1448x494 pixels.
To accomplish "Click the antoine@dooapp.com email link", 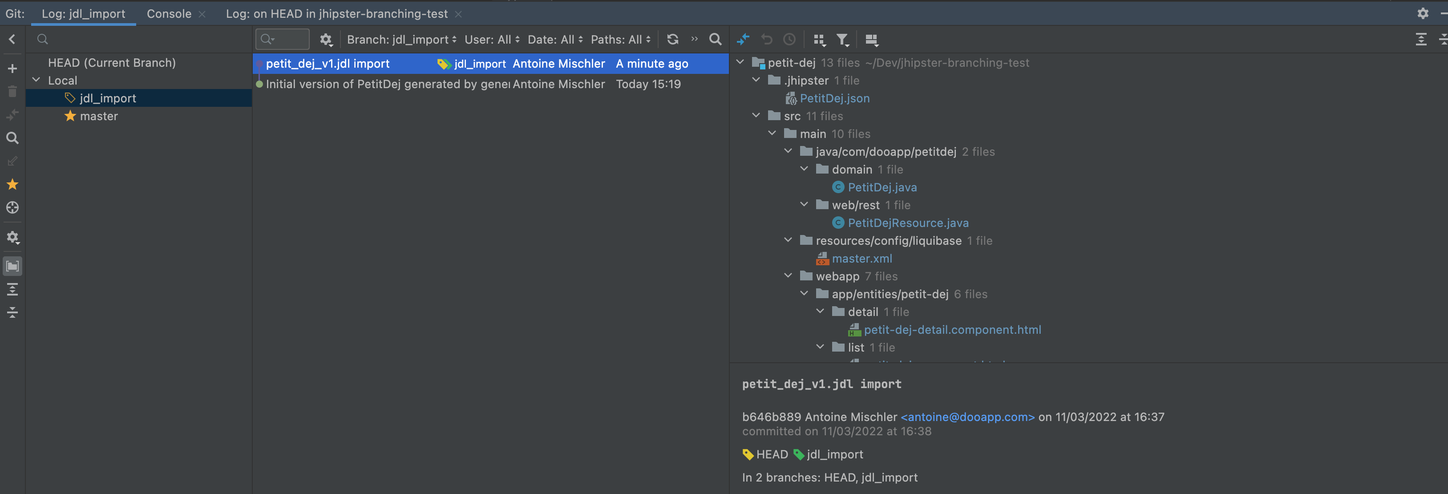I will [967, 417].
